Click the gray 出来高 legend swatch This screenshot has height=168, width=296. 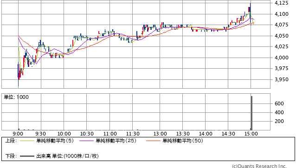[27, 156]
